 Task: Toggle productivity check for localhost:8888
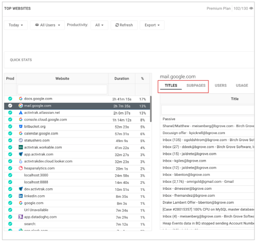10,182
